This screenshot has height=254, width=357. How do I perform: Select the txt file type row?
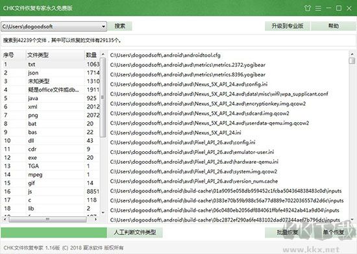[x=51, y=64]
